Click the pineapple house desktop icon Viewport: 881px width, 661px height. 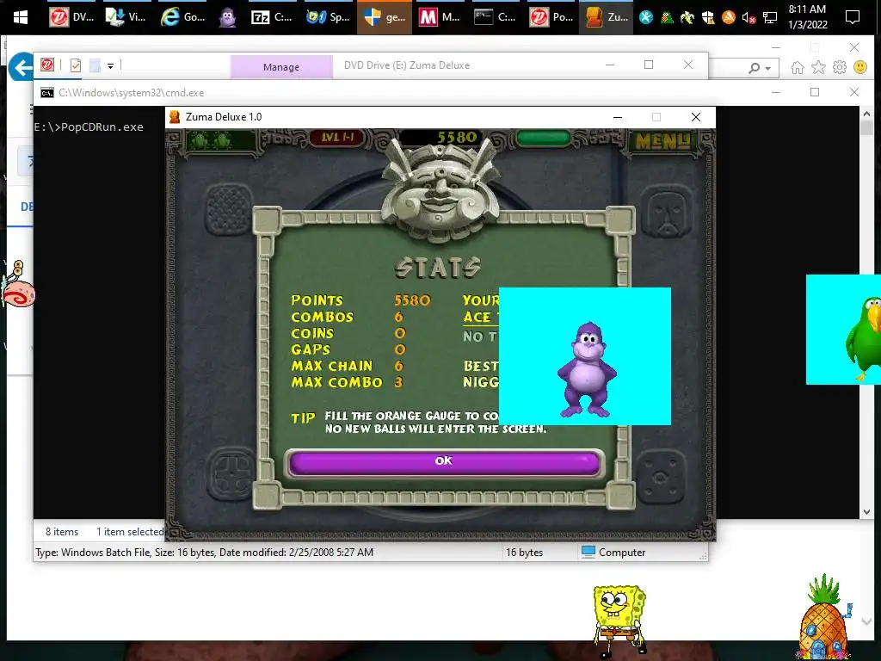(823, 617)
